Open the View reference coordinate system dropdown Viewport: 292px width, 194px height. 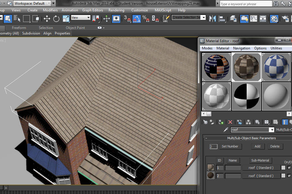[80, 18]
